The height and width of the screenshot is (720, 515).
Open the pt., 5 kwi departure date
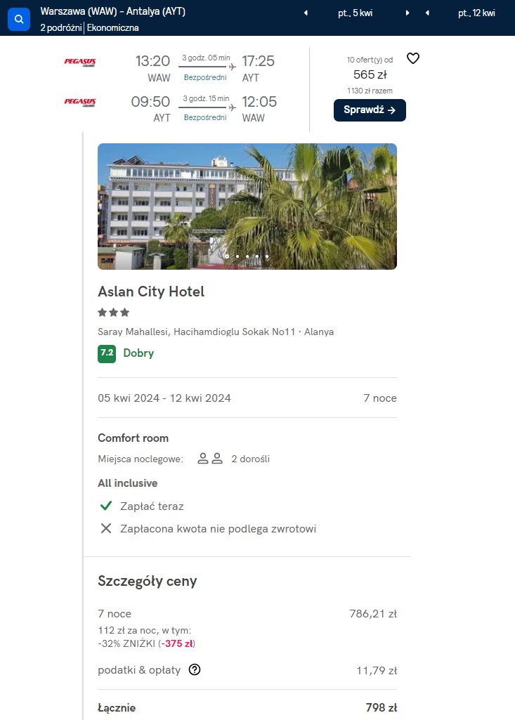(355, 13)
